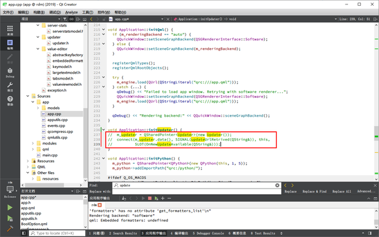Select app.qml in open documents list

(x=28, y=208)
